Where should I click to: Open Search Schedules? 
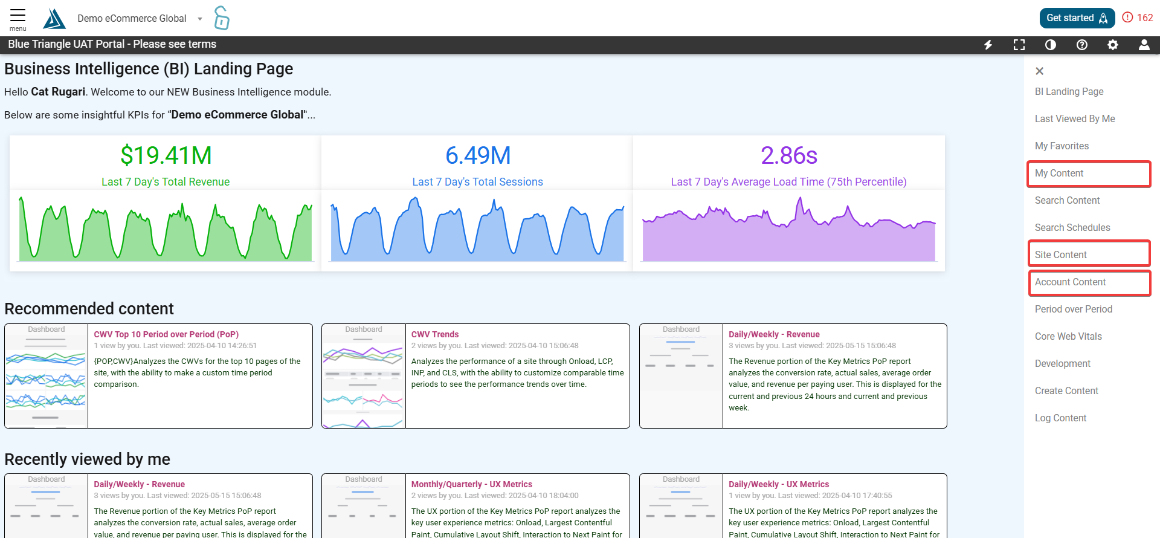point(1072,227)
